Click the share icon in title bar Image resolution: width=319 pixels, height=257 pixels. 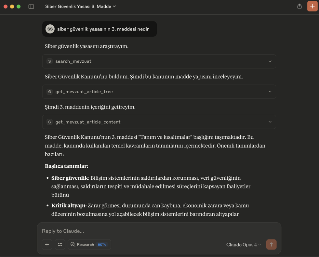point(299,6)
